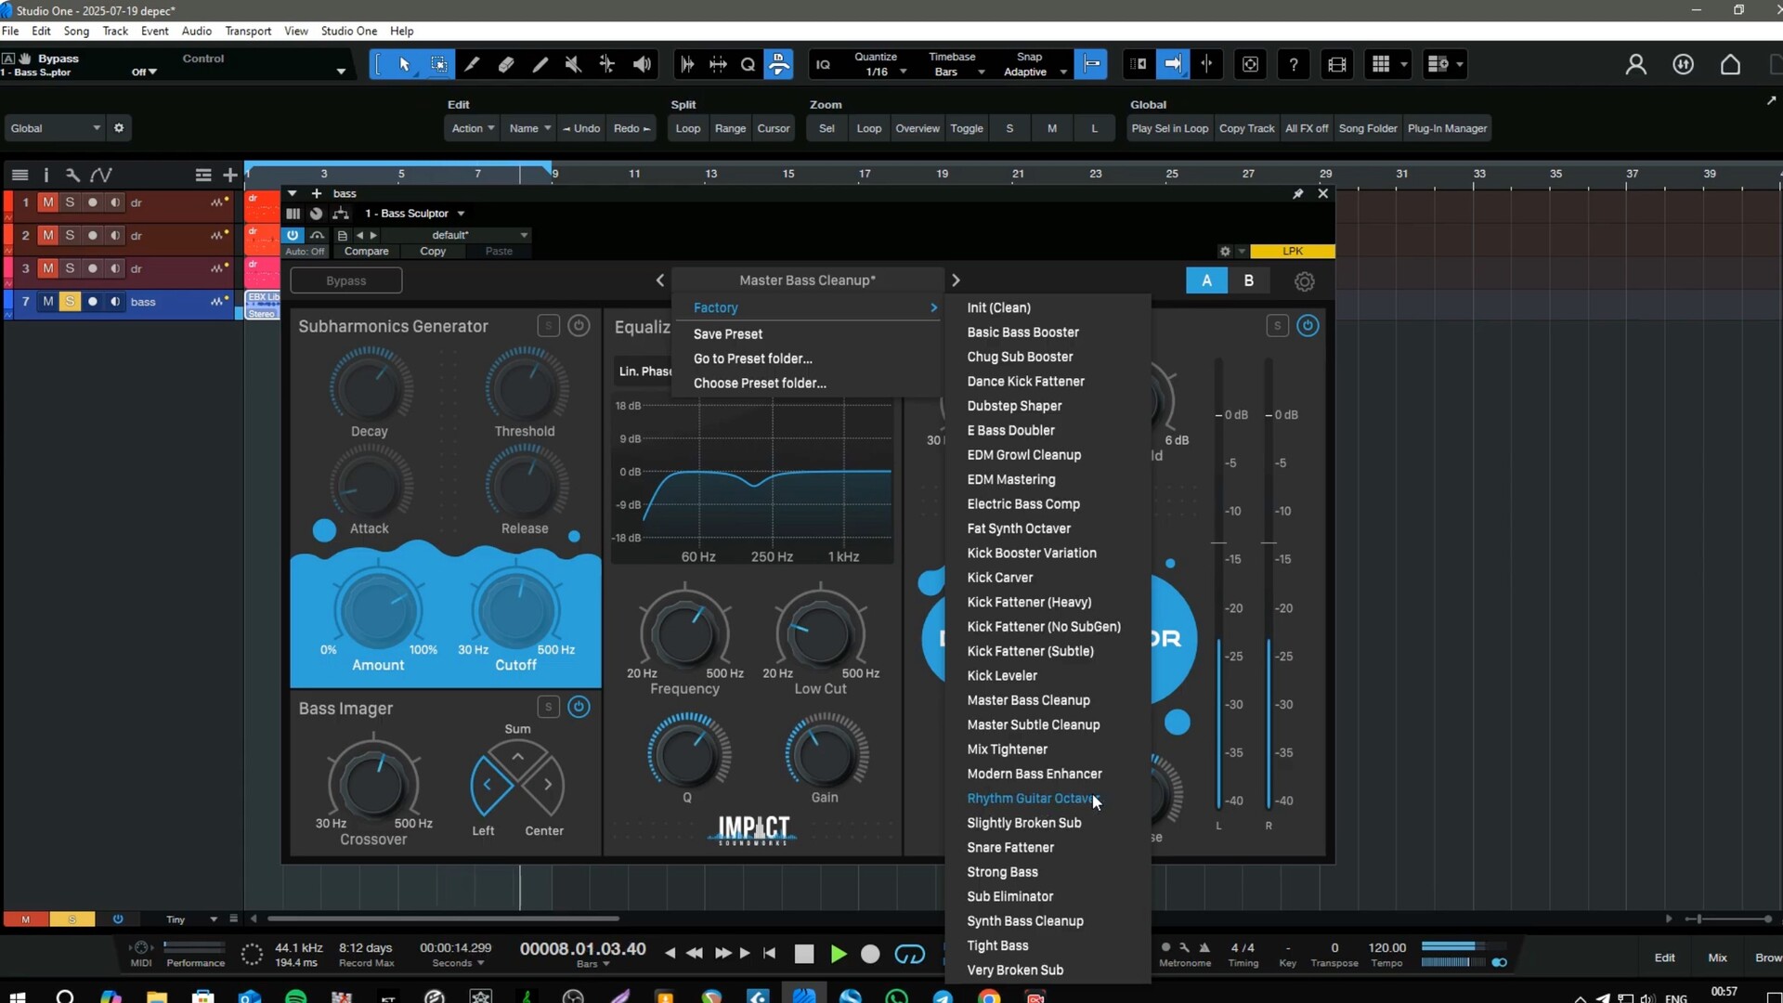Go to previous preset arrow

click(x=660, y=280)
